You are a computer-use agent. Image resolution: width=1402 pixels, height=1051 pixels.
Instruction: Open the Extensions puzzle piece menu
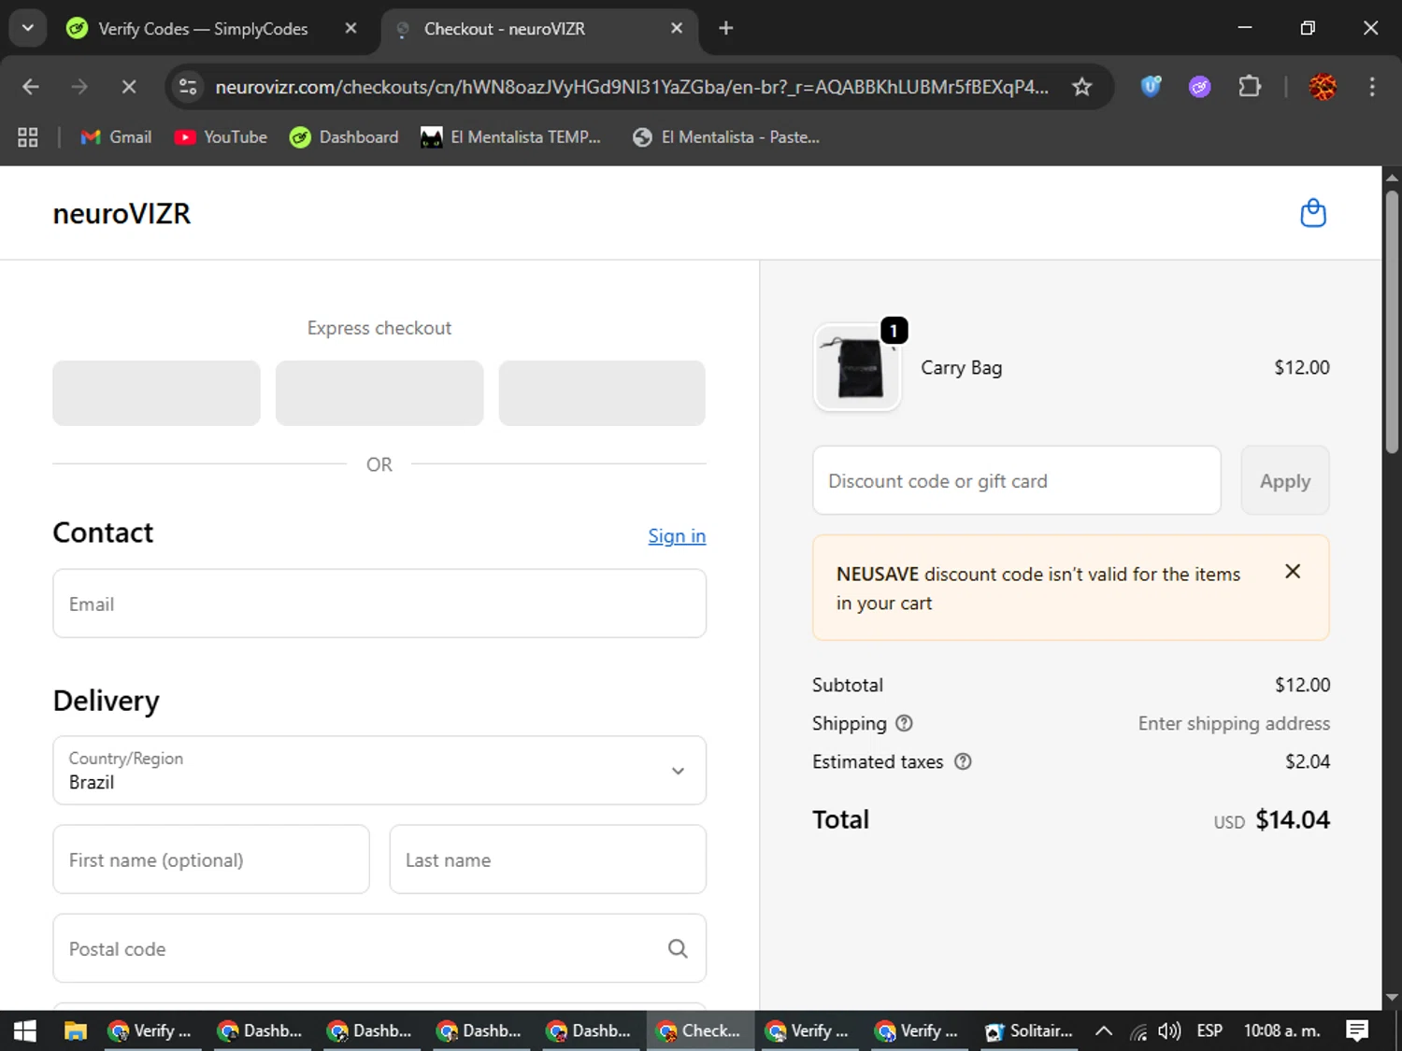coord(1250,87)
